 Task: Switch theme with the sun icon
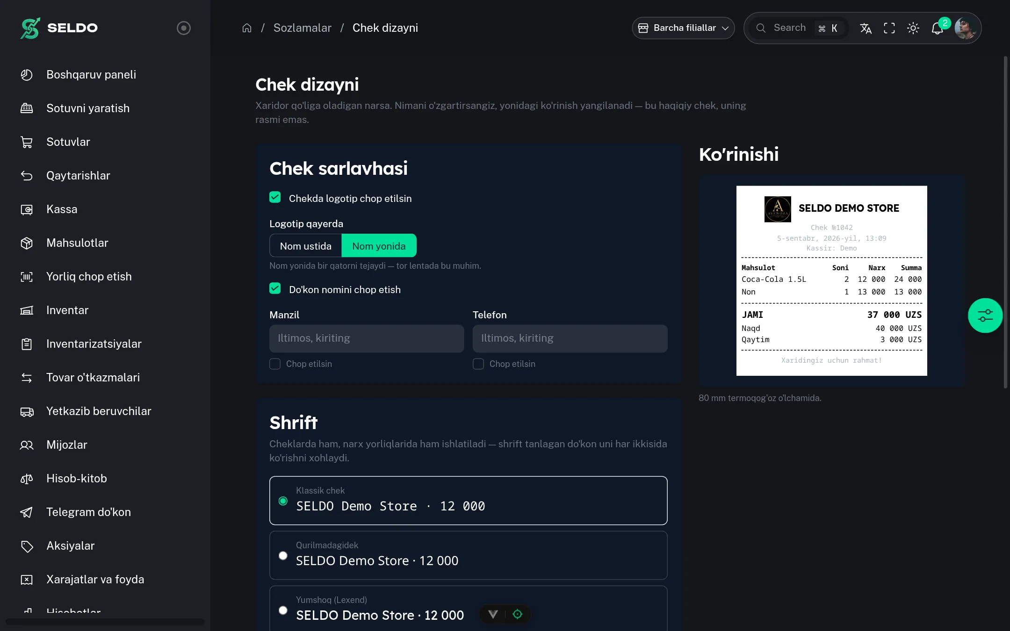[x=913, y=28]
